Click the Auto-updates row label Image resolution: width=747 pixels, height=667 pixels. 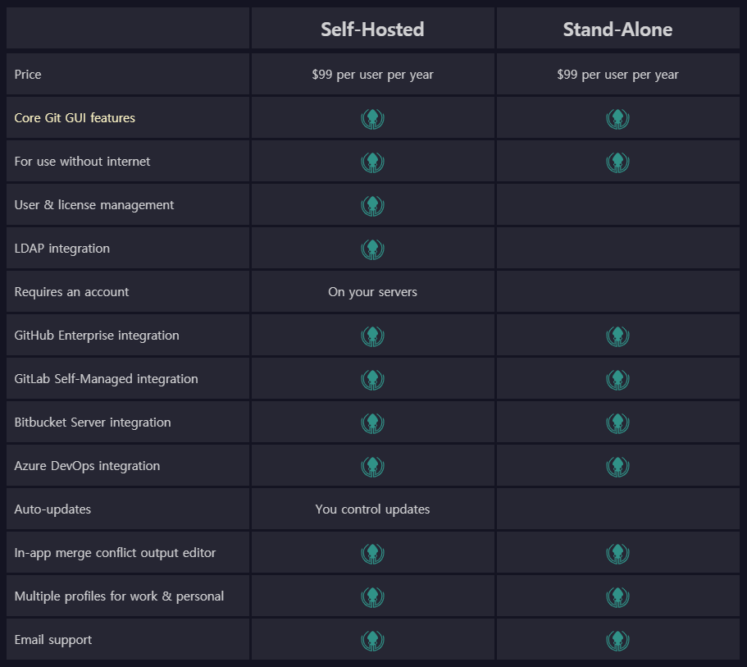pos(52,509)
